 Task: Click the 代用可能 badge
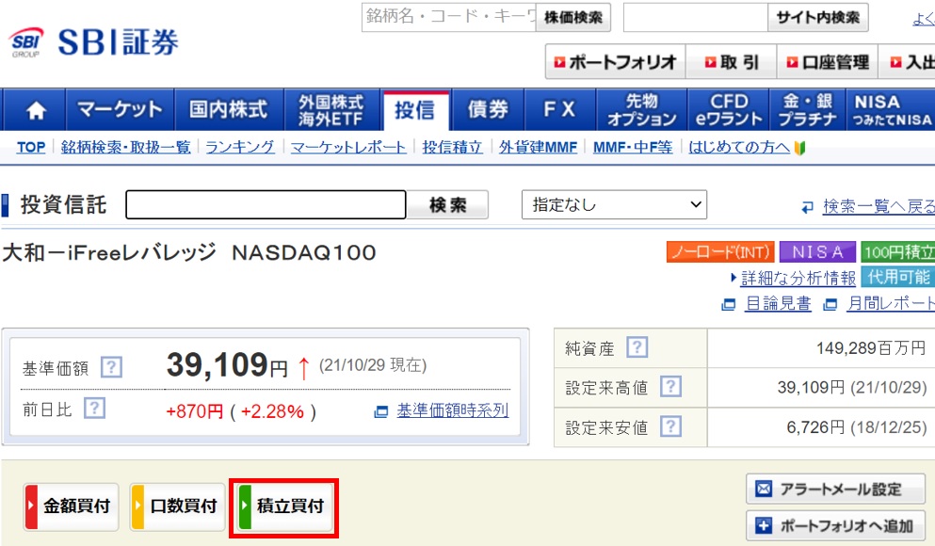898,277
